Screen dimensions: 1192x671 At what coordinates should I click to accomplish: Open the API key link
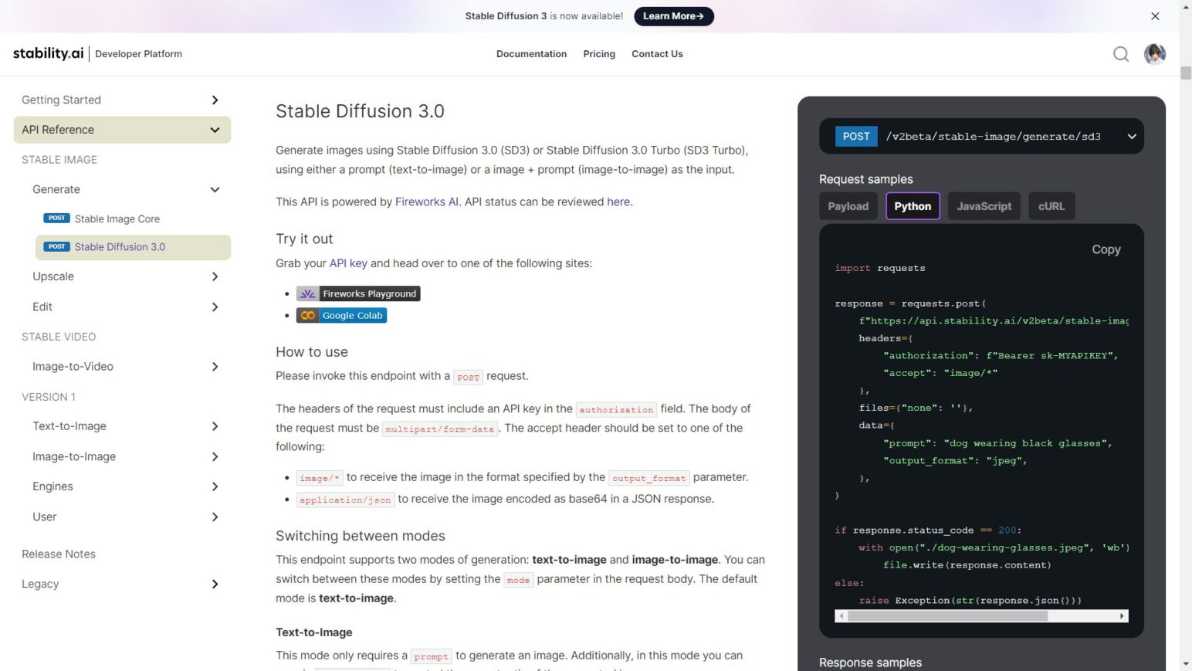tap(347, 263)
